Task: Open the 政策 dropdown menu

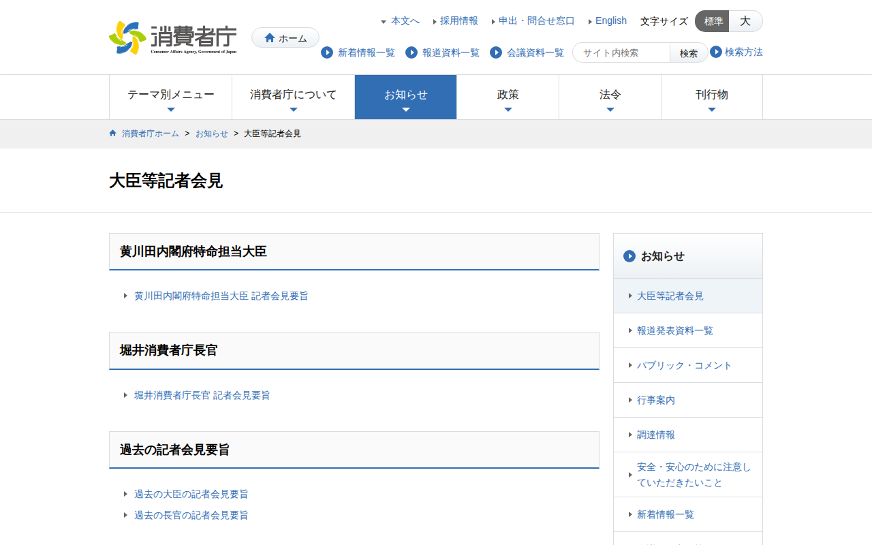Action: click(508, 97)
